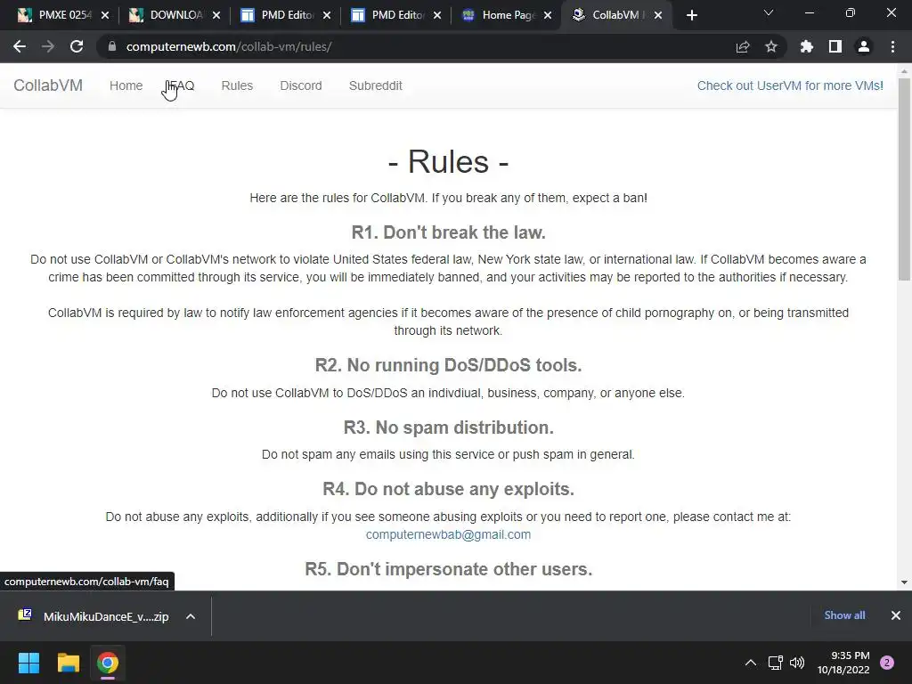Open the Extensions puzzle icon

pyautogui.click(x=807, y=46)
